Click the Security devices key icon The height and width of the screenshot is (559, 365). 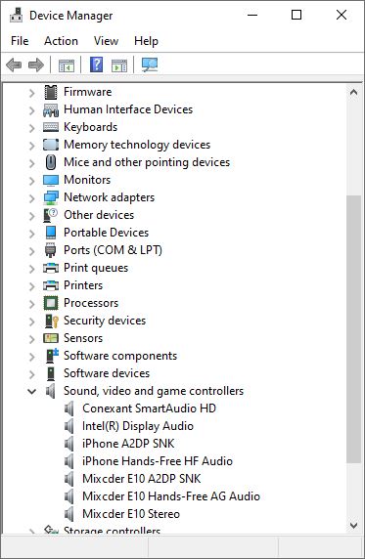[51, 321]
